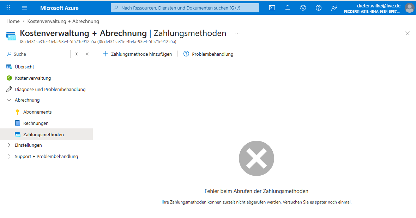Click the plus icon for adding payment

point(105,54)
